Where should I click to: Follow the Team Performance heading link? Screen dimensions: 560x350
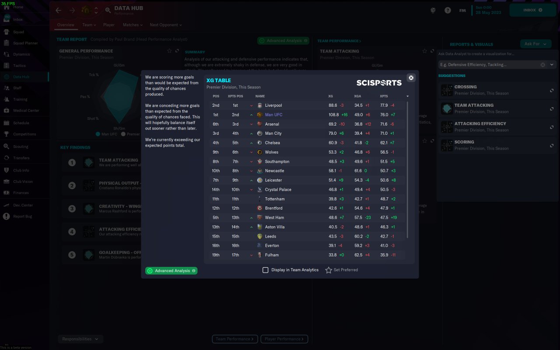[339, 41]
